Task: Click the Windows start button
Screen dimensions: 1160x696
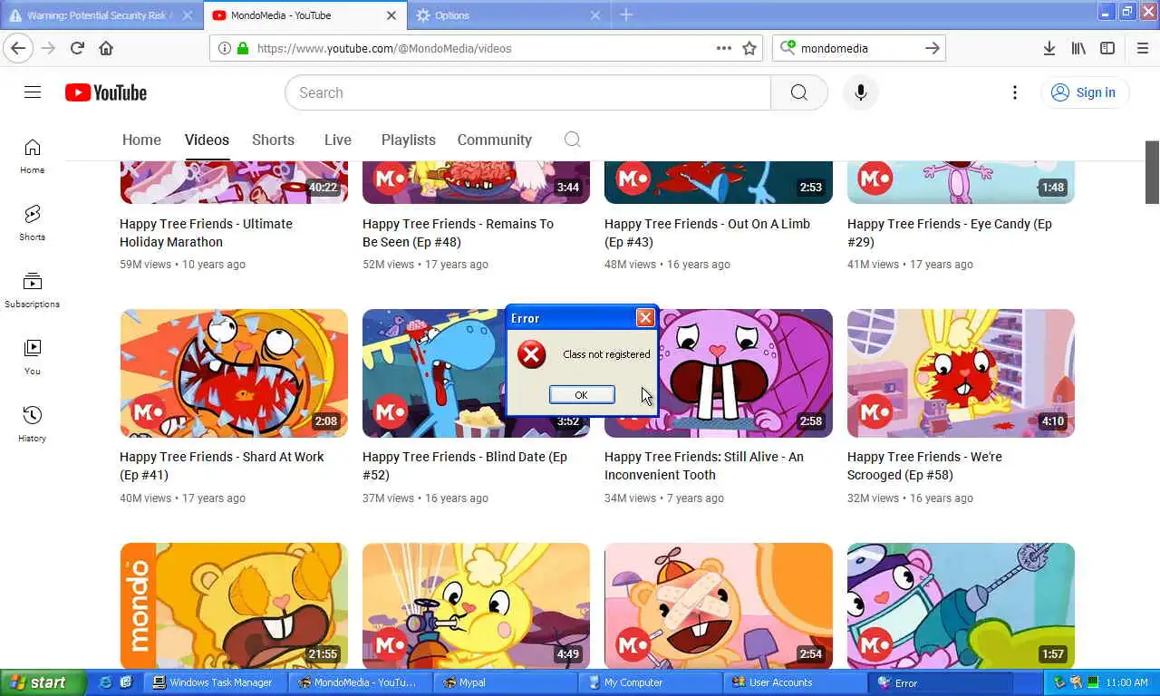Action: (x=43, y=682)
